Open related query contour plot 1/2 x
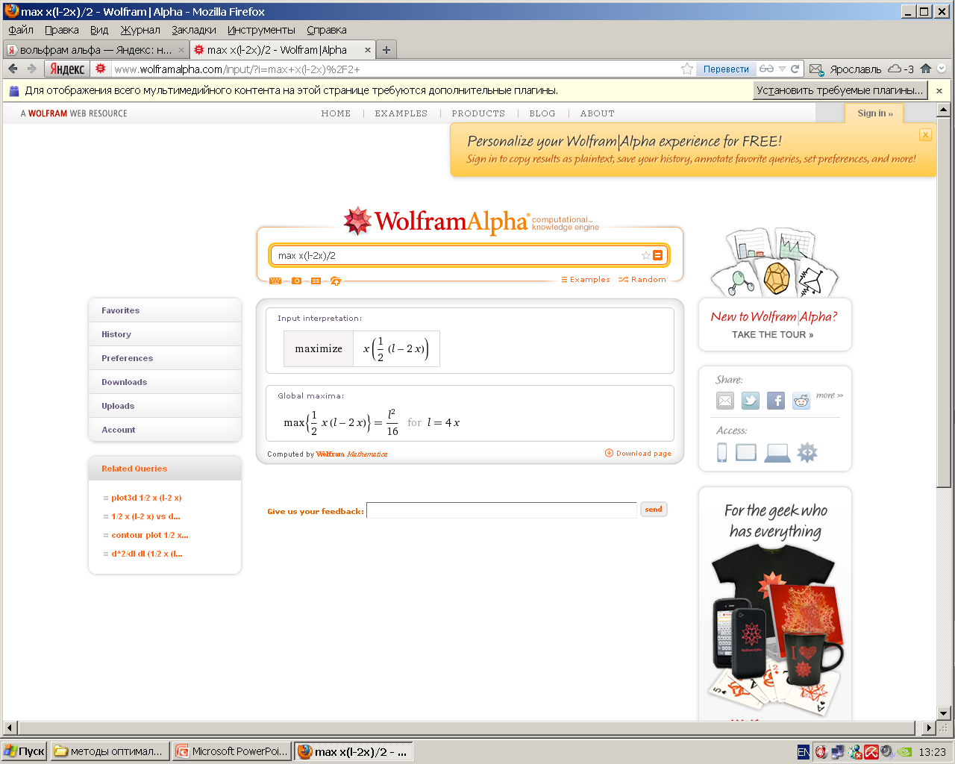This screenshot has width=955, height=764. point(150,535)
